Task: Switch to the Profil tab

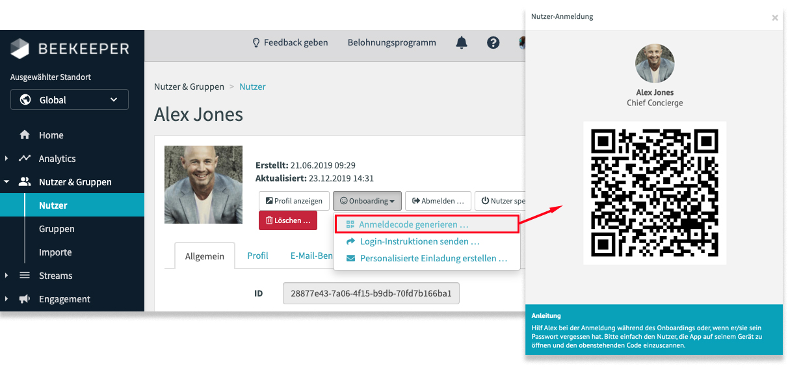Action: [x=257, y=256]
